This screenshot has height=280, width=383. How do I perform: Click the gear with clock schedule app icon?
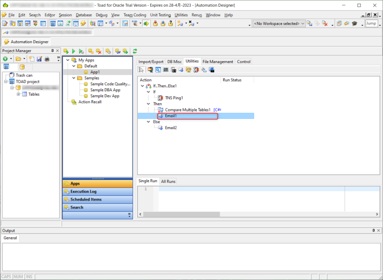pyautogui.click(x=108, y=51)
